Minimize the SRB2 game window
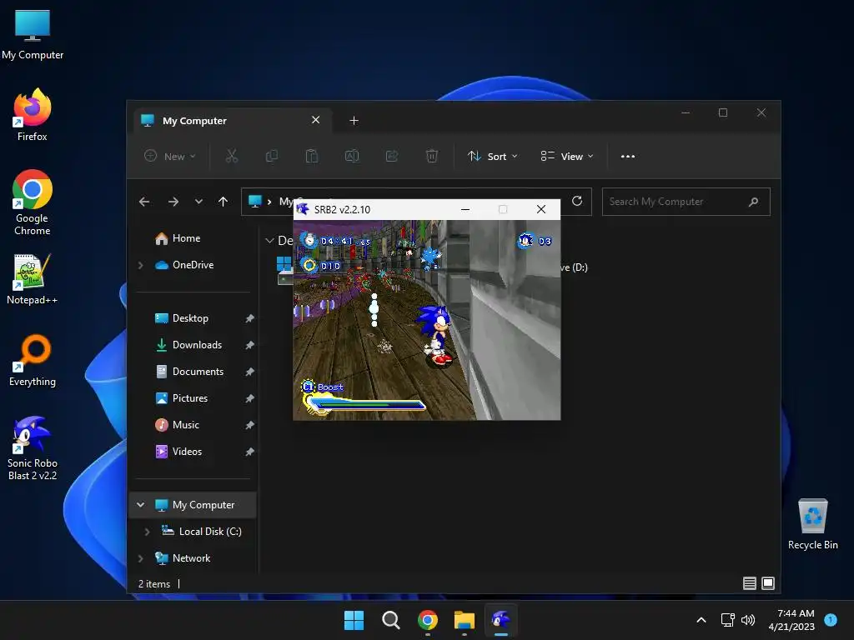The width and height of the screenshot is (854, 640). tap(465, 209)
